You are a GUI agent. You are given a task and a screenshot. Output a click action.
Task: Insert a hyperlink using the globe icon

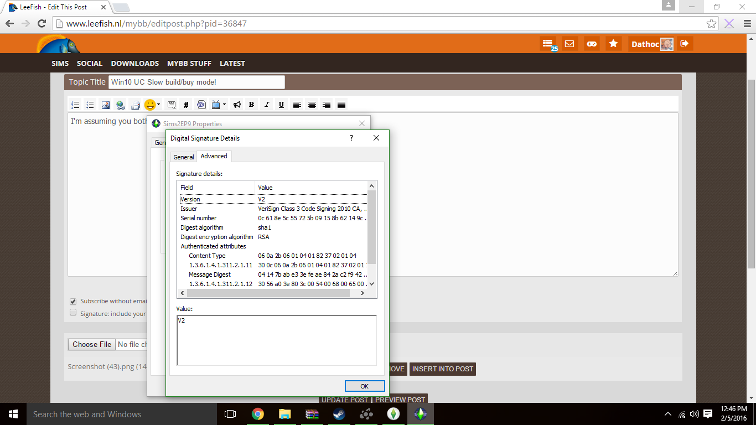point(120,105)
